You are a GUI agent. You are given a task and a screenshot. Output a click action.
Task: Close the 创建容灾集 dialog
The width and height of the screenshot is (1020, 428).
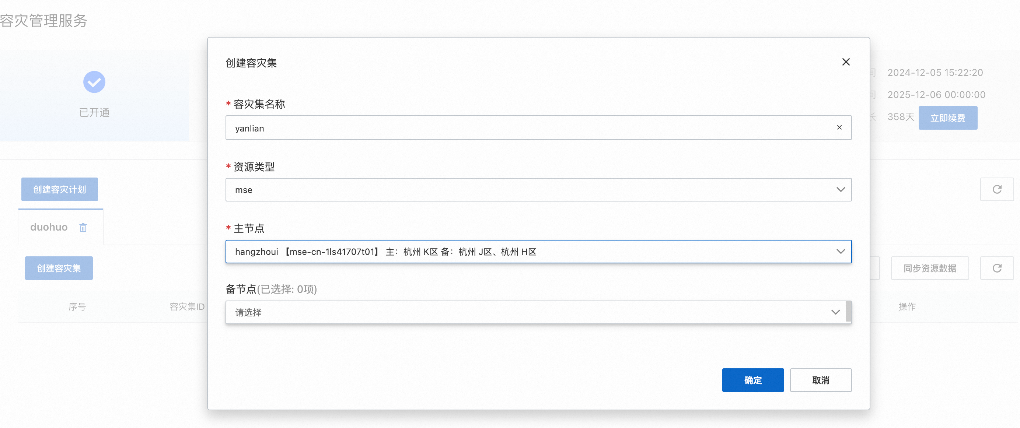(x=846, y=62)
